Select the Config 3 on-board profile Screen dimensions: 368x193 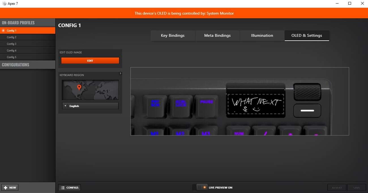pyautogui.click(x=12, y=44)
